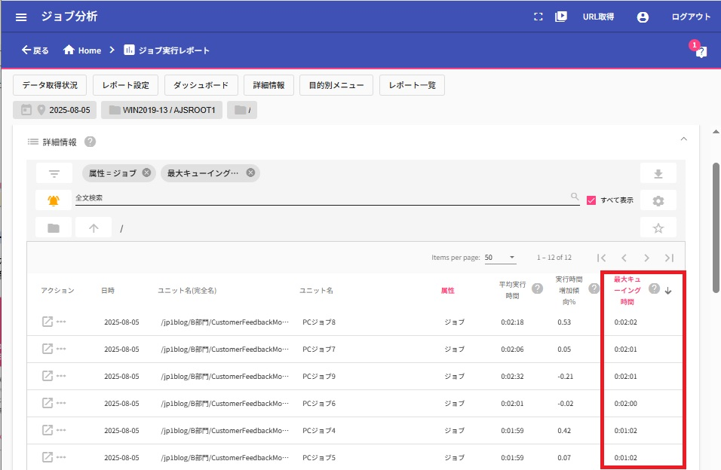Image resolution: width=721 pixels, height=470 pixels.
Task: Switch to the 詳細情報 tab
Action: [x=268, y=85]
